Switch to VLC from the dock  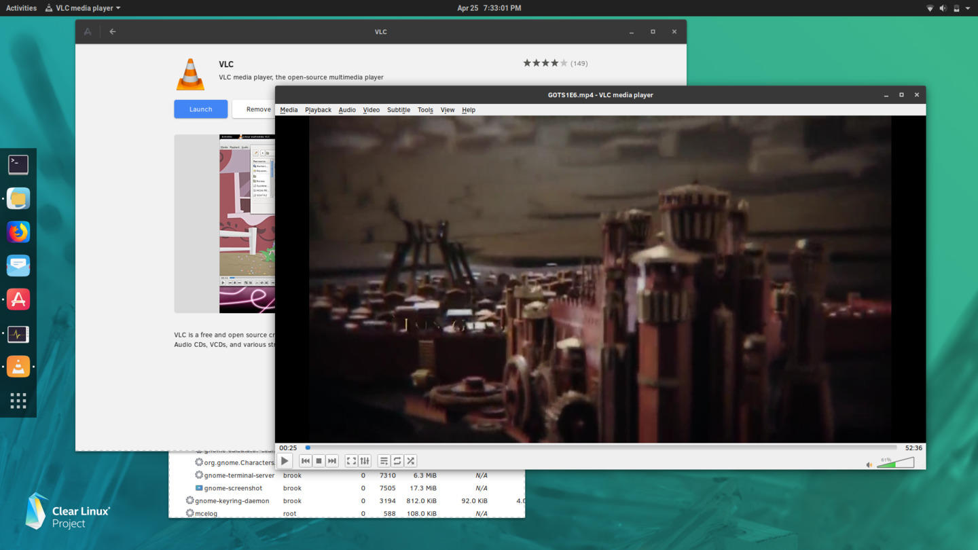click(x=18, y=367)
